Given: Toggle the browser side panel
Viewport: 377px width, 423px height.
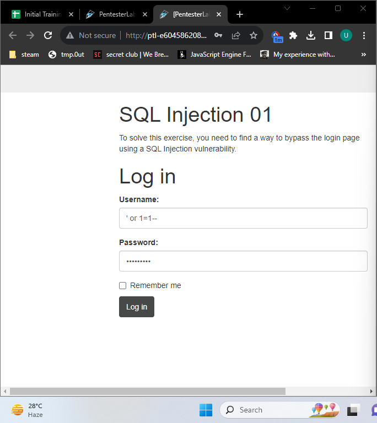Looking at the screenshot, I should point(328,35).
